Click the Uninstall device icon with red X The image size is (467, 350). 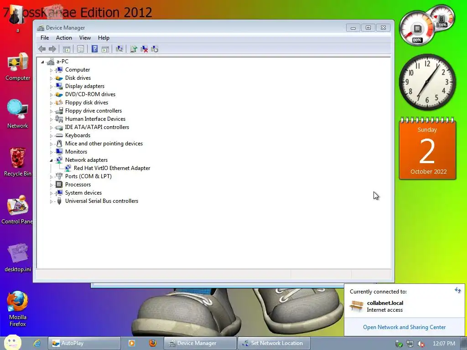tap(144, 49)
